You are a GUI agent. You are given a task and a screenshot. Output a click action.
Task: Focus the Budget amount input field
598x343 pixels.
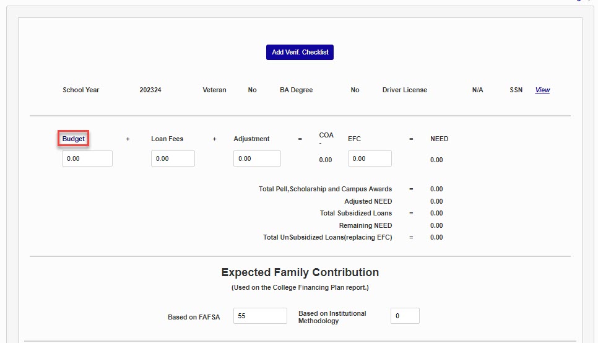coord(87,158)
